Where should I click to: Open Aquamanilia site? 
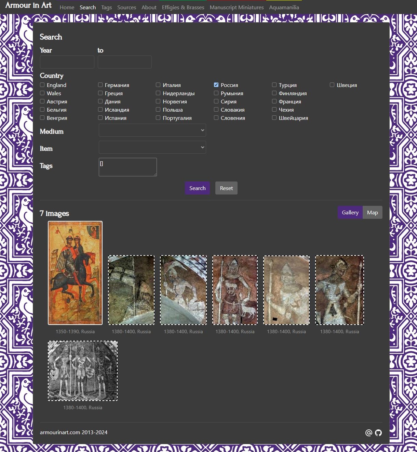point(284,7)
